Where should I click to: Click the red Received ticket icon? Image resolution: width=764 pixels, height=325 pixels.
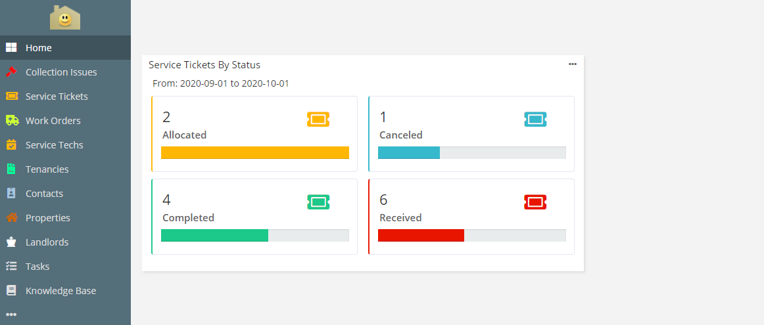(x=535, y=202)
